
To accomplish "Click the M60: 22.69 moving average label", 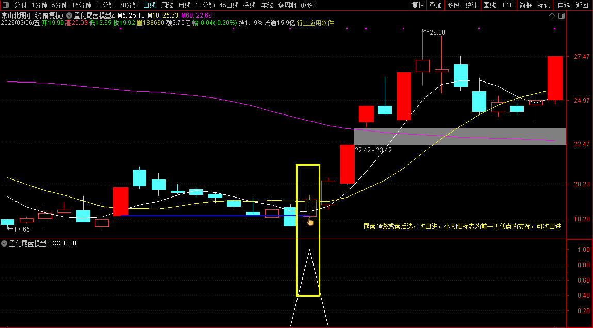I will coord(196,15).
